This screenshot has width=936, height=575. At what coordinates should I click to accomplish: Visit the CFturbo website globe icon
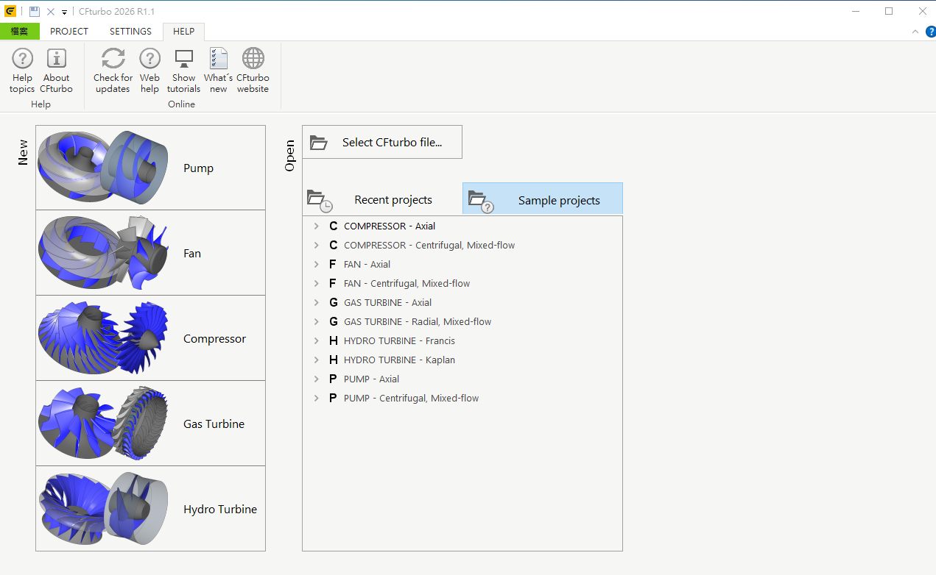tap(253, 71)
